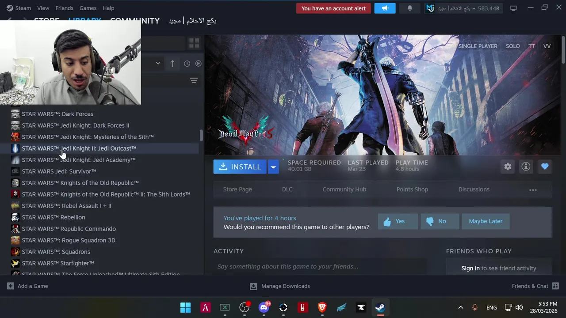Click the Friends & Chat grid icon
Viewport: 566px width, 318px height.
[x=555, y=286]
